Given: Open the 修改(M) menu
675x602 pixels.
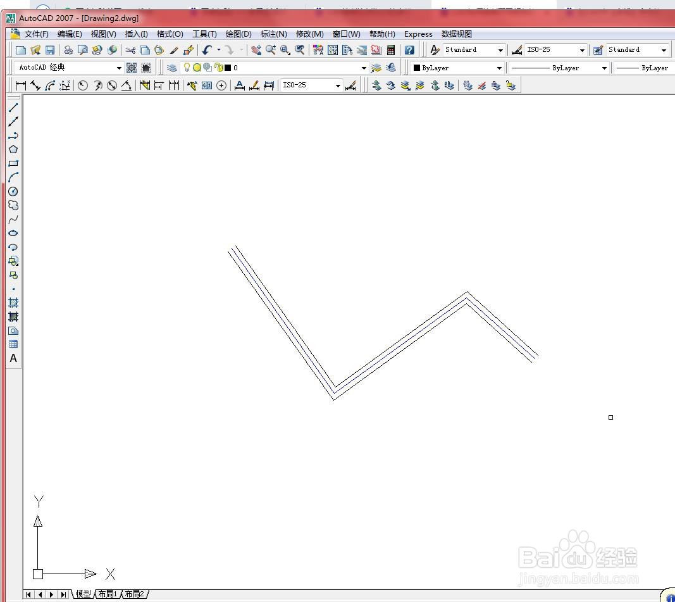Looking at the screenshot, I should tap(309, 34).
